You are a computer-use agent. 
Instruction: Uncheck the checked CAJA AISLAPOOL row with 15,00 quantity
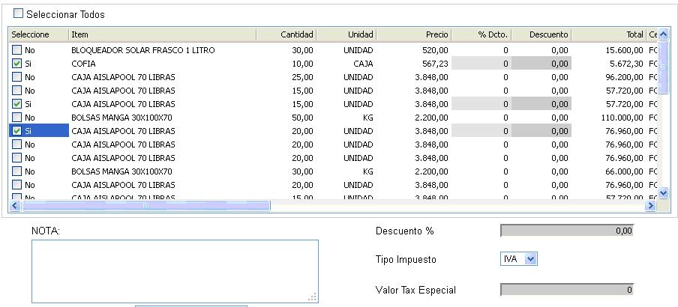pos(16,104)
